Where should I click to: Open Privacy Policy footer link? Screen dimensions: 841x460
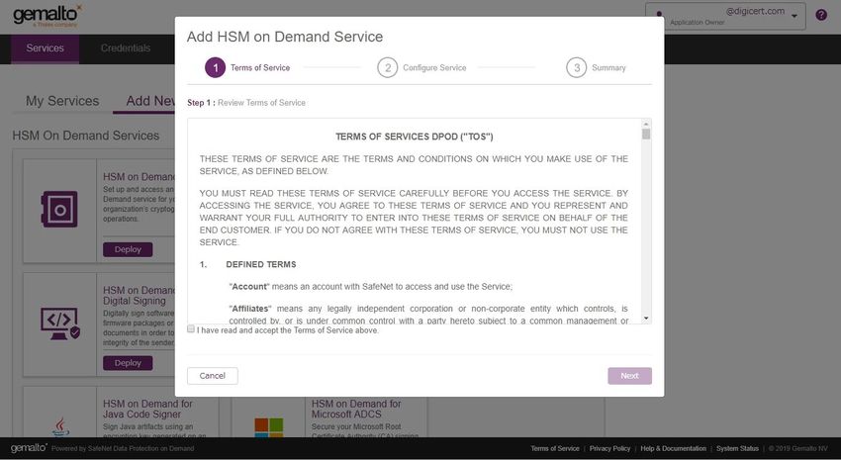pyautogui.click(x=609, y=448)
